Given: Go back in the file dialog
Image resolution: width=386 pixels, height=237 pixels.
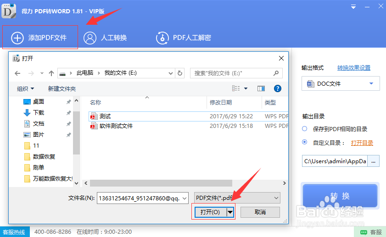Looking at the screenshot, I should [x=17, y=73].
